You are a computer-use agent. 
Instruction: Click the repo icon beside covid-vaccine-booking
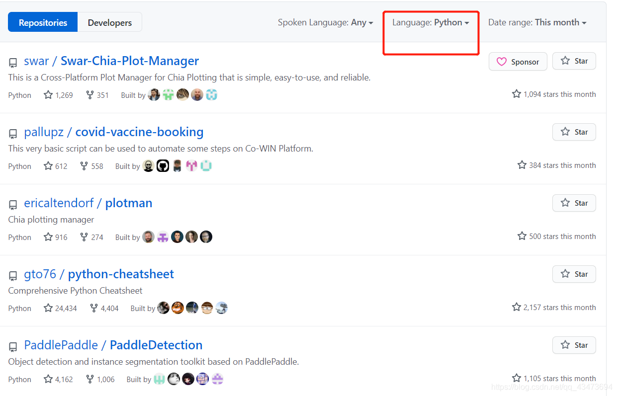click(13, 134)
